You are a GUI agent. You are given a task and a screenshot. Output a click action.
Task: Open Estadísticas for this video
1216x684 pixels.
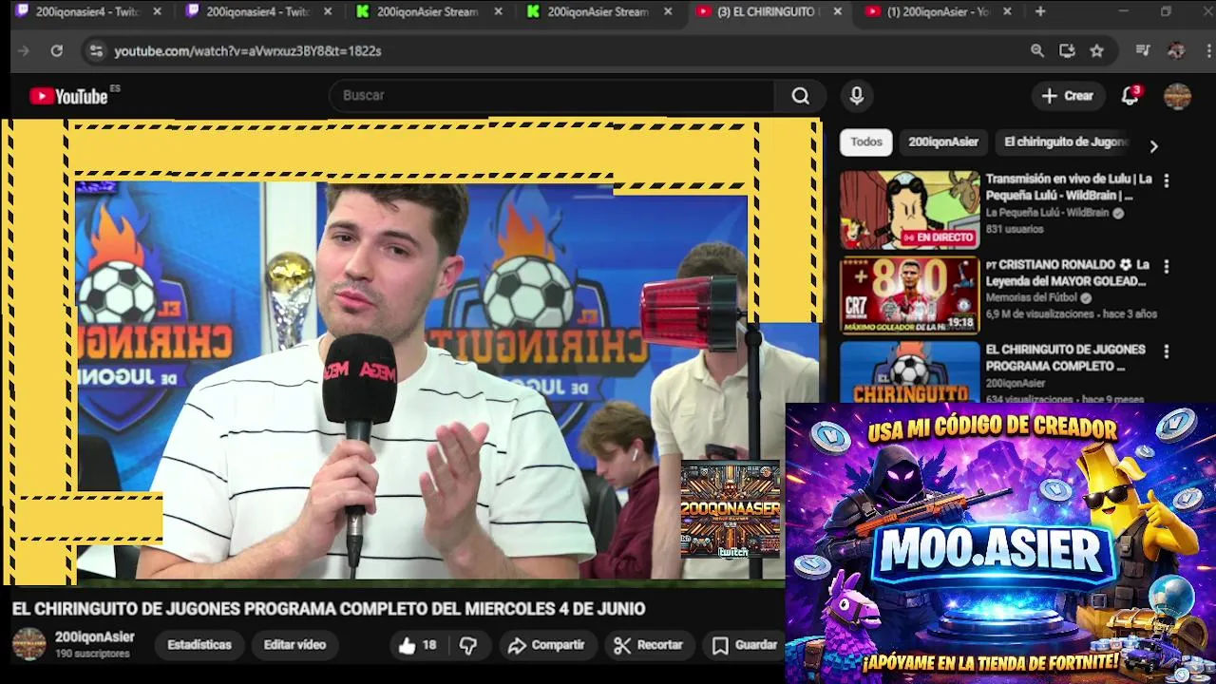point(199,645)
